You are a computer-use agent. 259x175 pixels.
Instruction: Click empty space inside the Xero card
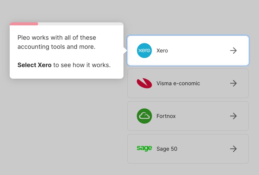pyautogui.click(x=199, y=51)
